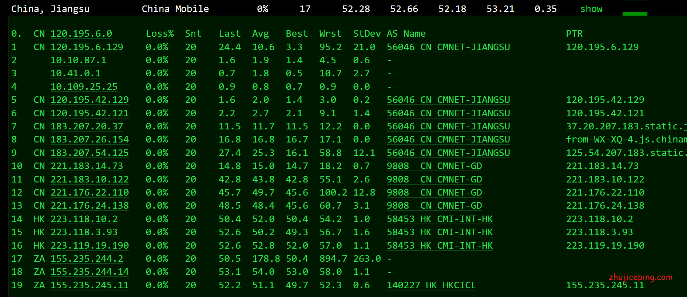Open hop 6 IP link 120.195.42.121
This screenshot has width=687, height=297.
pyautogui.click(x=90, y=113)
